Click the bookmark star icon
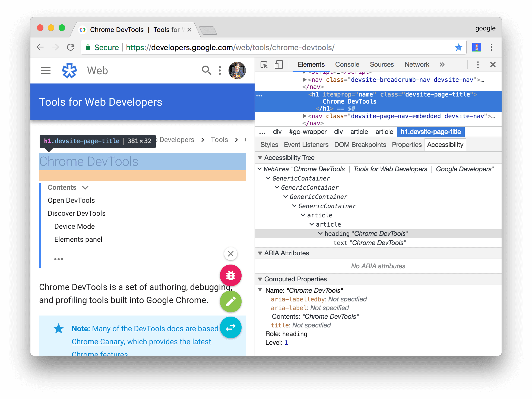 (x=458, y=47)
